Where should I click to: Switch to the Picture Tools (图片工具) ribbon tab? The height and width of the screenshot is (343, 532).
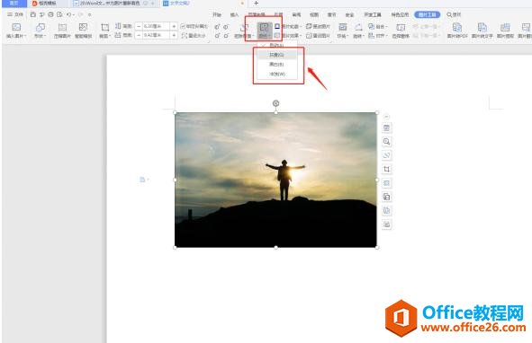(x=428, y=14)
